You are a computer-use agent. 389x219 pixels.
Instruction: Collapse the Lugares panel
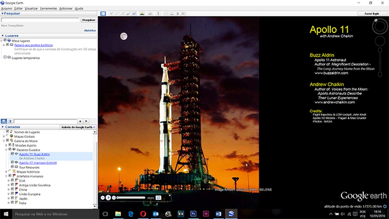click(2, 36)
